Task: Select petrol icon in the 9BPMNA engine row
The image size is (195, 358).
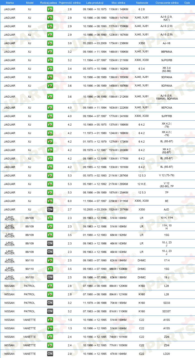Action: click(x=50, y=52)
